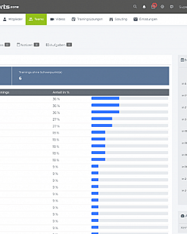Click the Trainings ohne Schwerpunkt(e) tile
This screenshot has height=234, width=187.
click(91, 76)
